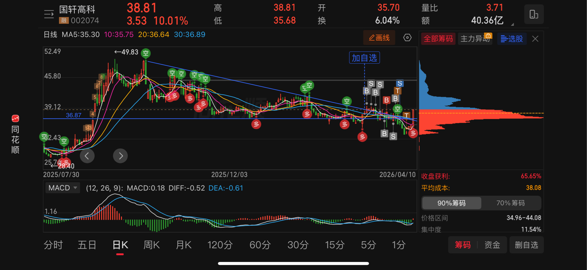This screenshot has width=587, height=270.
Task: Open the 选股 stock picker icon
Action: 512,39
